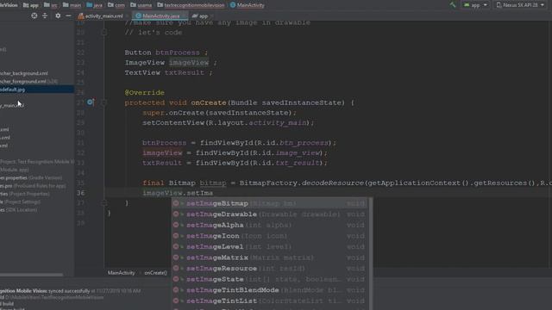Screen dimensions: 552x310
Task: Collapse the onCreate method fold marker
Action: click(103, 102)
